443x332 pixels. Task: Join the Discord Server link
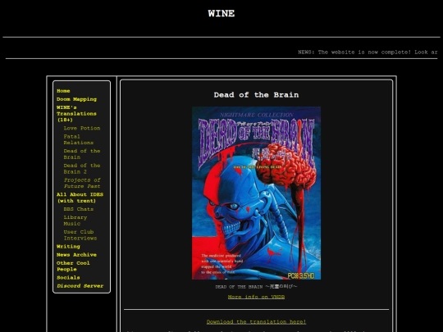click(x=80, y=286)
